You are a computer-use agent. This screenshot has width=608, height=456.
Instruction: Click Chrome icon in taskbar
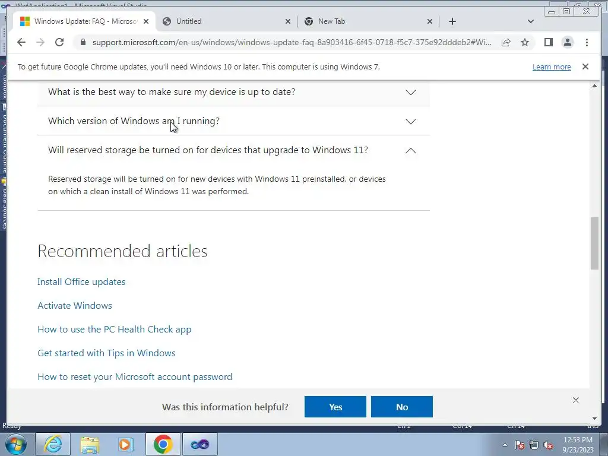click(163, 444)
